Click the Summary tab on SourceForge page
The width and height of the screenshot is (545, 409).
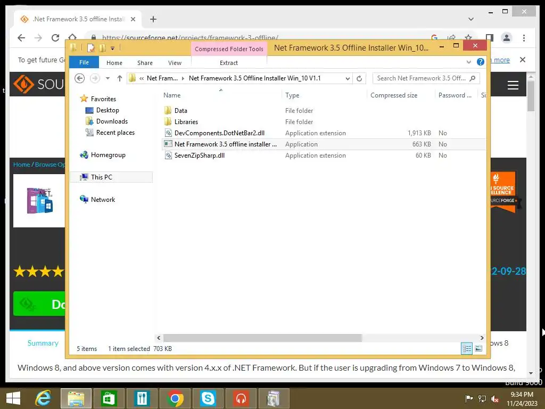tap(43, 343)
